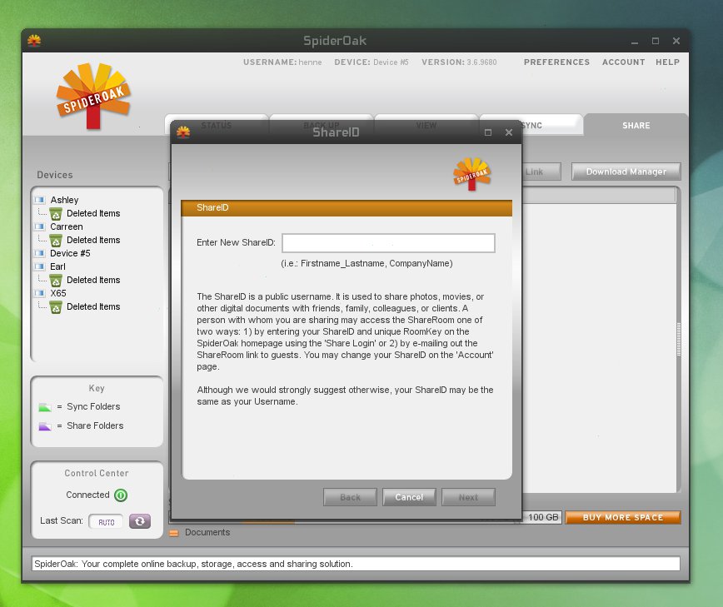This screenshot has height=607, width=723.
Task: Select recycle bin icon under X65
Action: 56,307
